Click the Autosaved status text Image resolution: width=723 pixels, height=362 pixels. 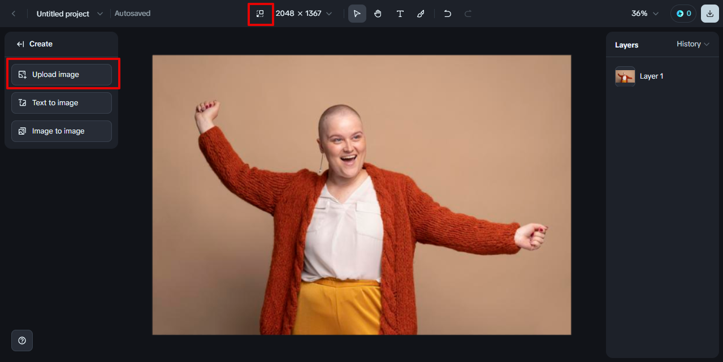point(133,14)
